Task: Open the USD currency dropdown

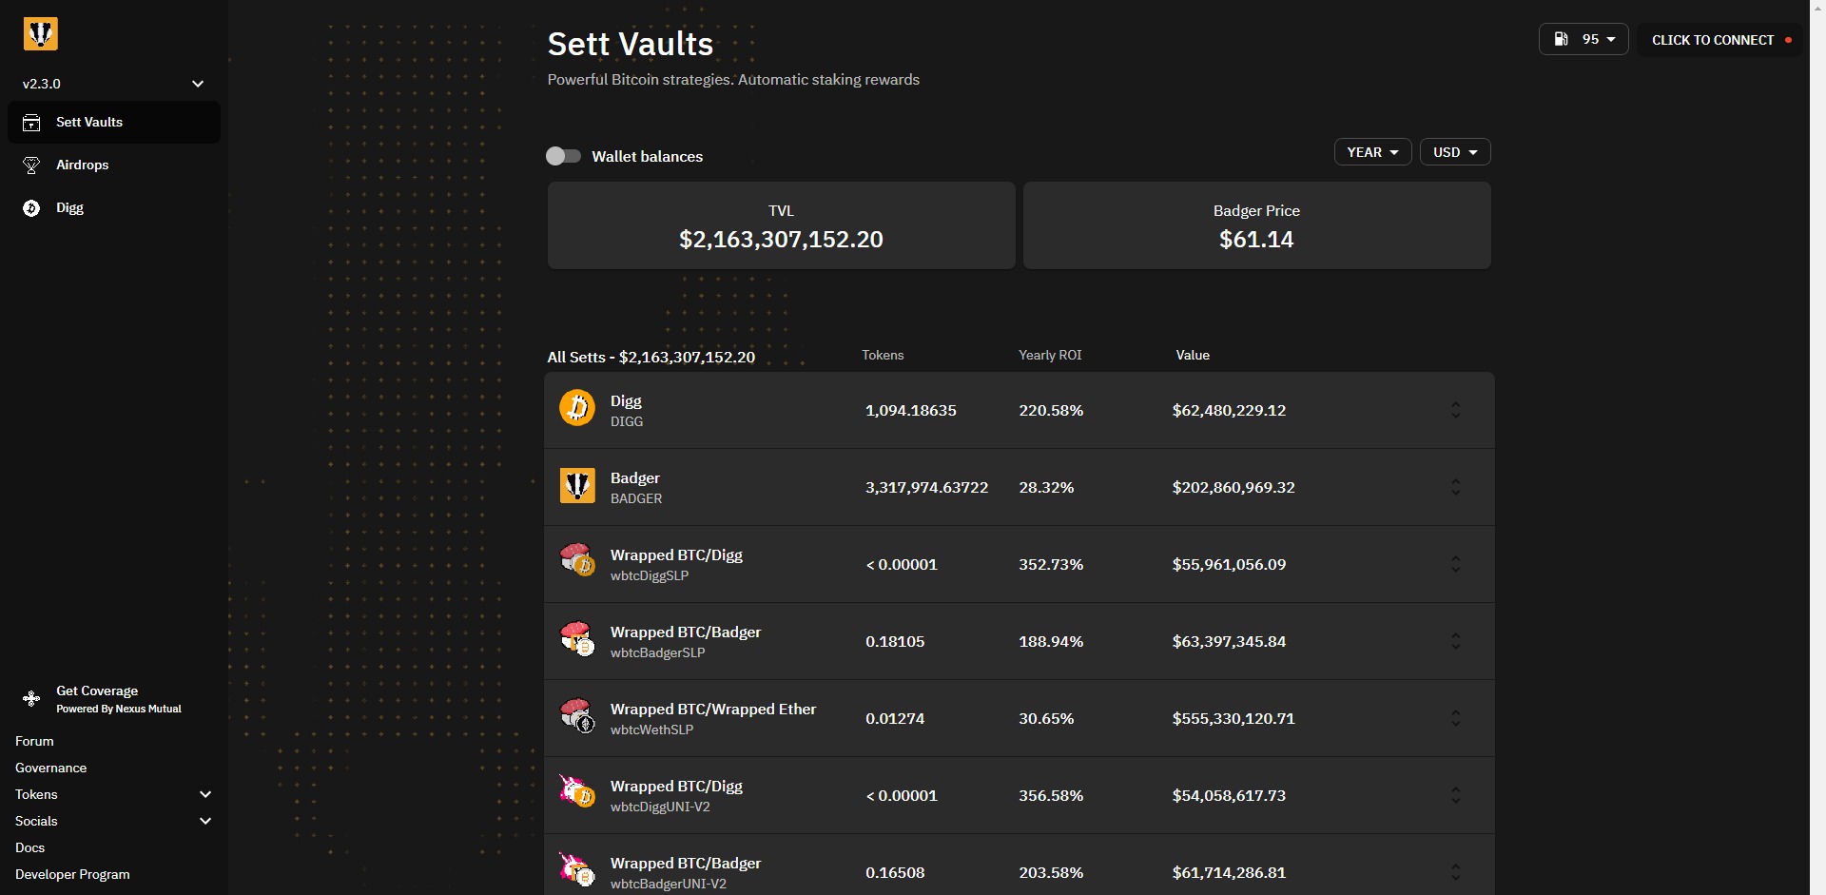Action: click(x=1455, y=151)
